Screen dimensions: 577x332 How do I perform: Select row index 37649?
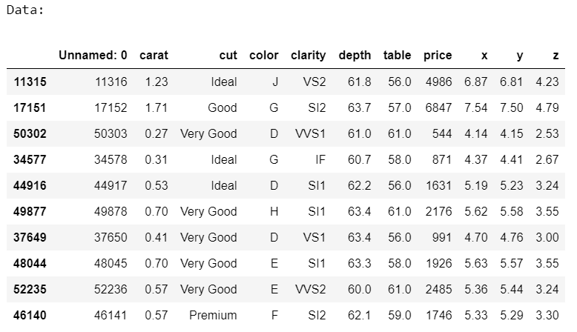[x=30, y=237]
